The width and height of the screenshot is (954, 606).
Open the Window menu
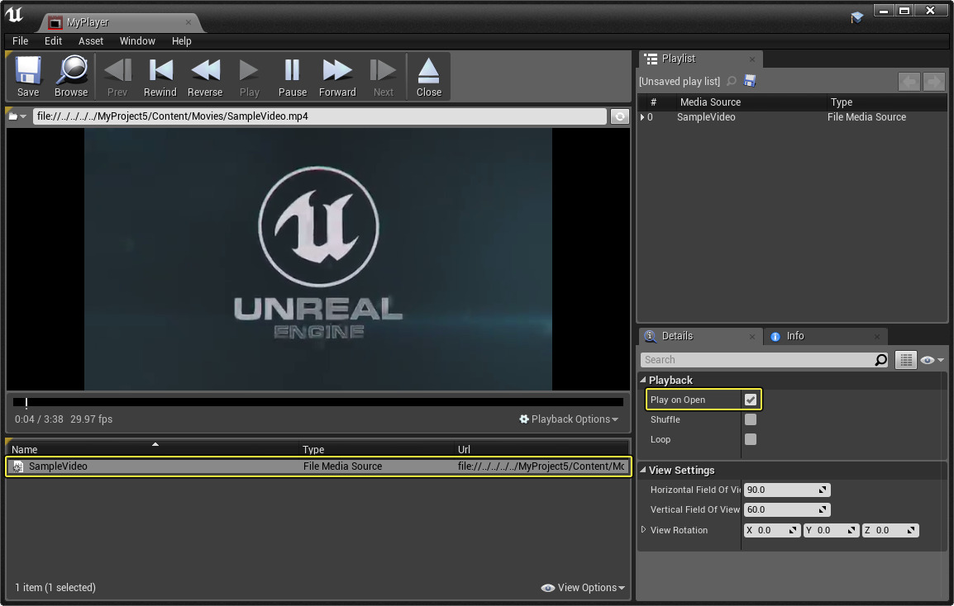tap(137, 40)
